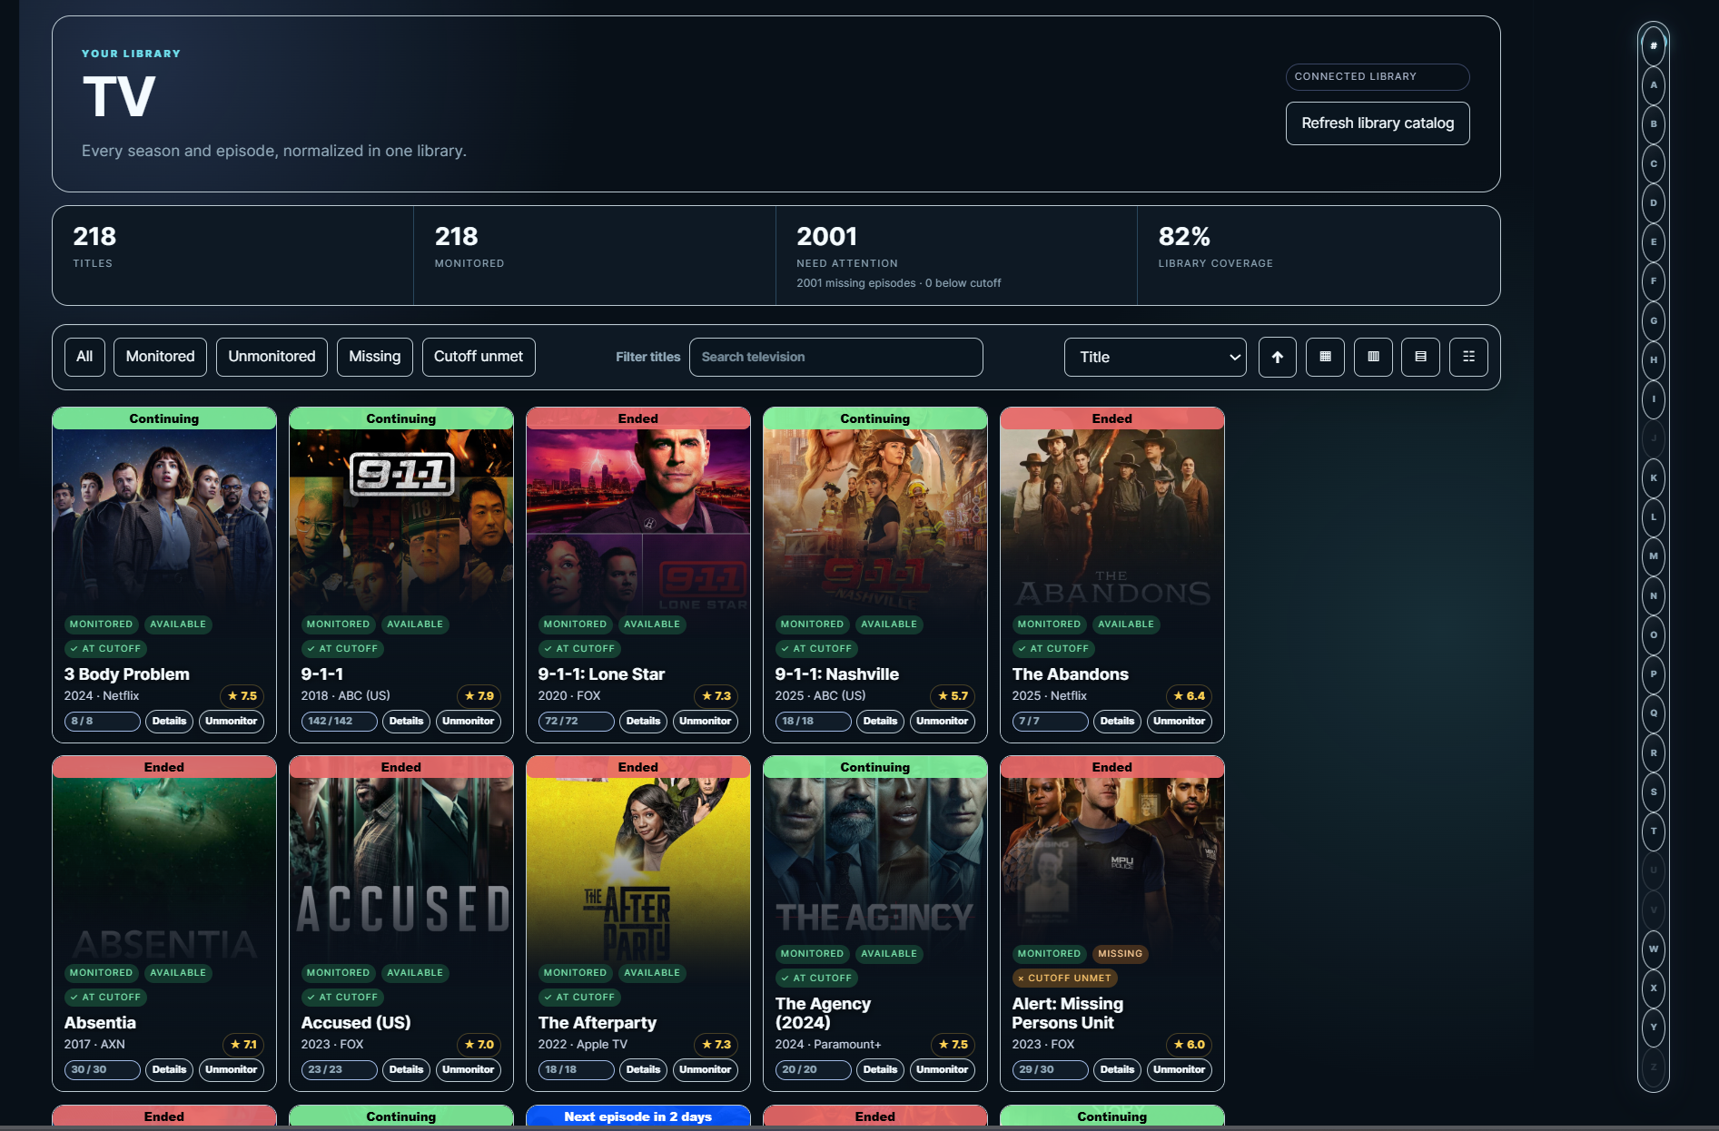Toggle the sort direction arrow
The image size is (1719, 1131).
tap(1277, 357)
